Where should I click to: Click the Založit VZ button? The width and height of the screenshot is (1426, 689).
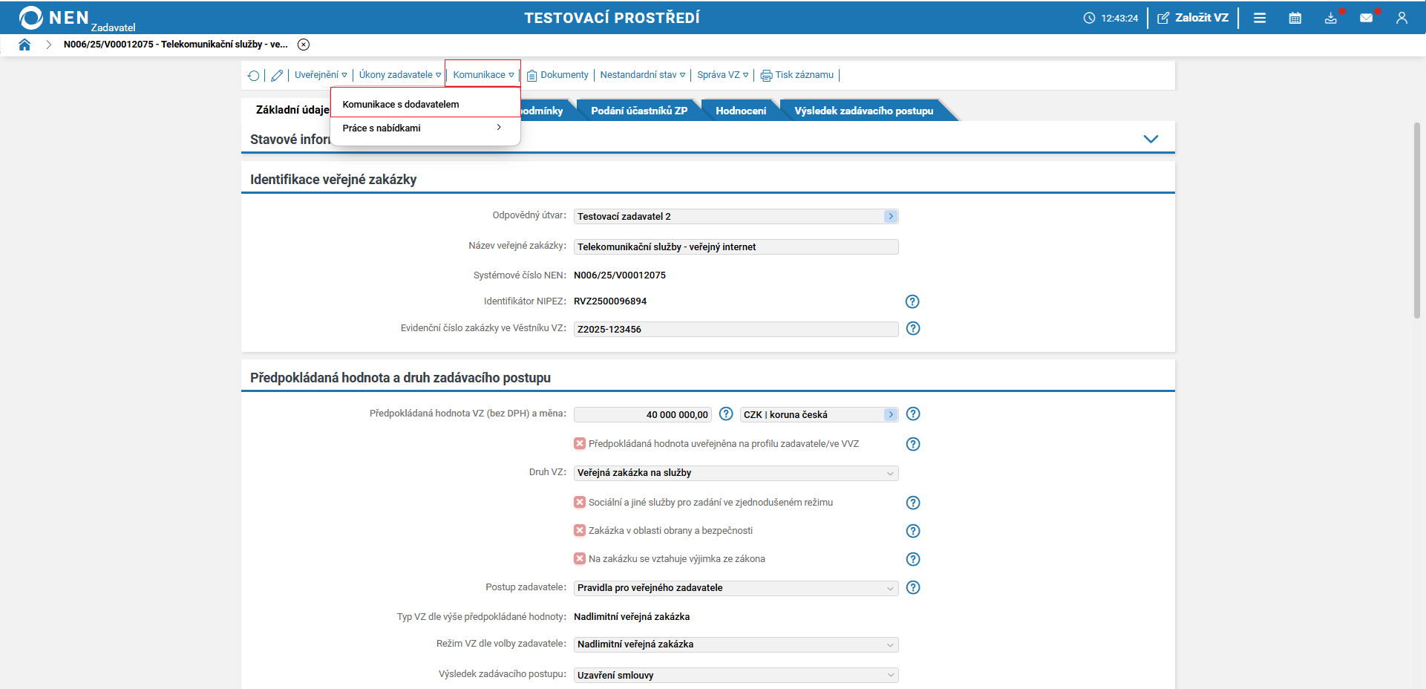(x=1193, y=18)
